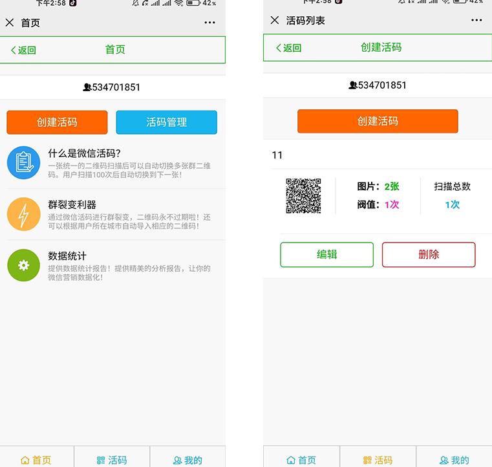
Task: Tap the battery icon in the left status bar
Action: pyautogui.click(x=193, y=3)
